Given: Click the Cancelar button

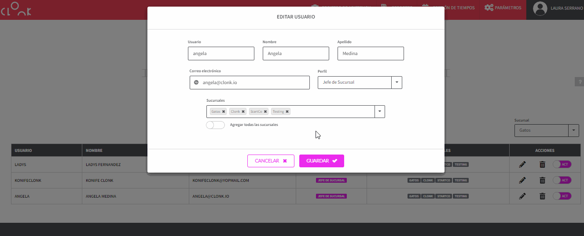Looking at the screenshot, I should pos(271,161).
